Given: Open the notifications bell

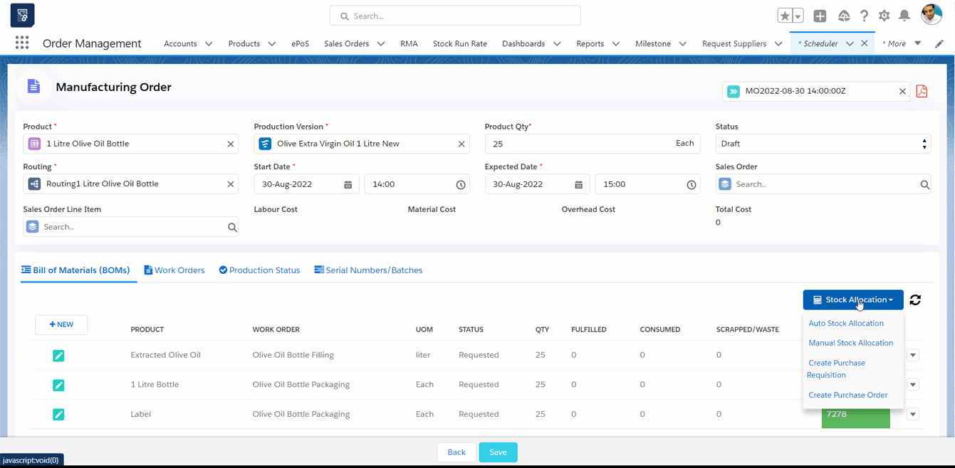Looking at the screenshot, I should (x=904, y=16).
